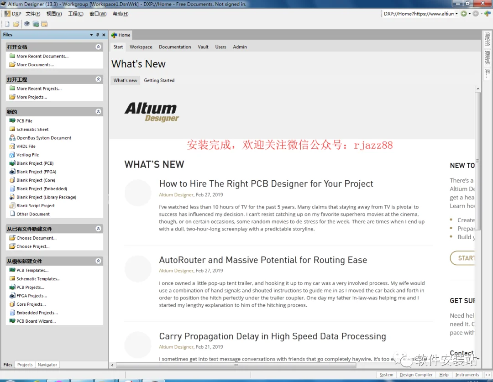Click the vertical scrollbar of the home page

click(x=477, y=161)
